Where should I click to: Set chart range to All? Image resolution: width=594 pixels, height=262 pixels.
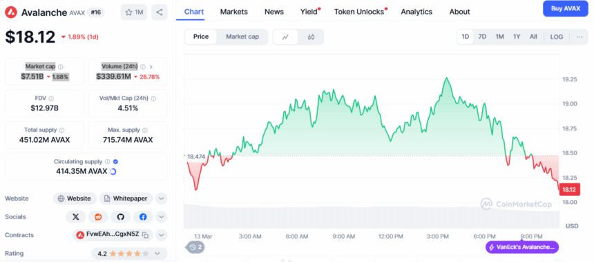pos(533,37)
